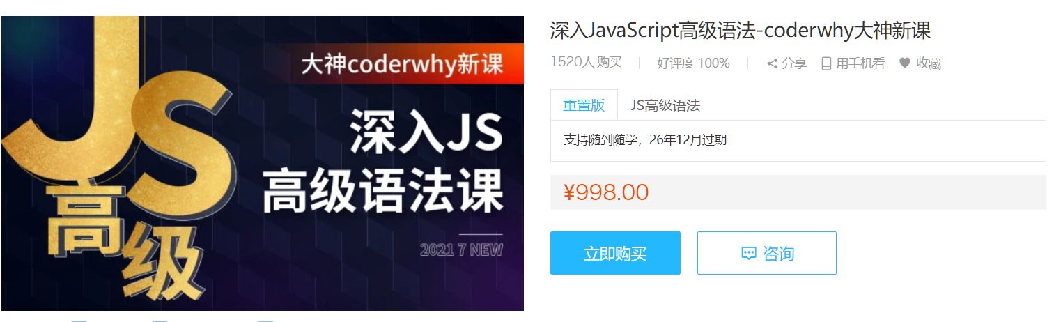
Task: Switch to the 重置版 tab
Action: [x=584, y=105]
